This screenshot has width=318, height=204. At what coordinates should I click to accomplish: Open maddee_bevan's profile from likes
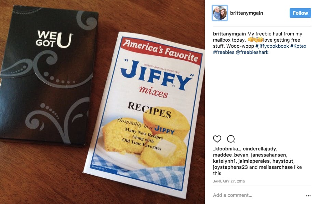point(230,155)
